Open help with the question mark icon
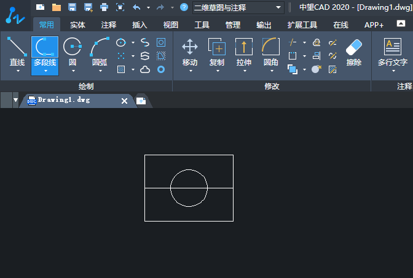Viewport: 413px width, 278px height. (x=184, y=7)
